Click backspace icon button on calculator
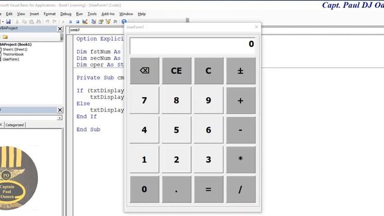The height and width of the screenshot is (216, 384). point(145,71)
